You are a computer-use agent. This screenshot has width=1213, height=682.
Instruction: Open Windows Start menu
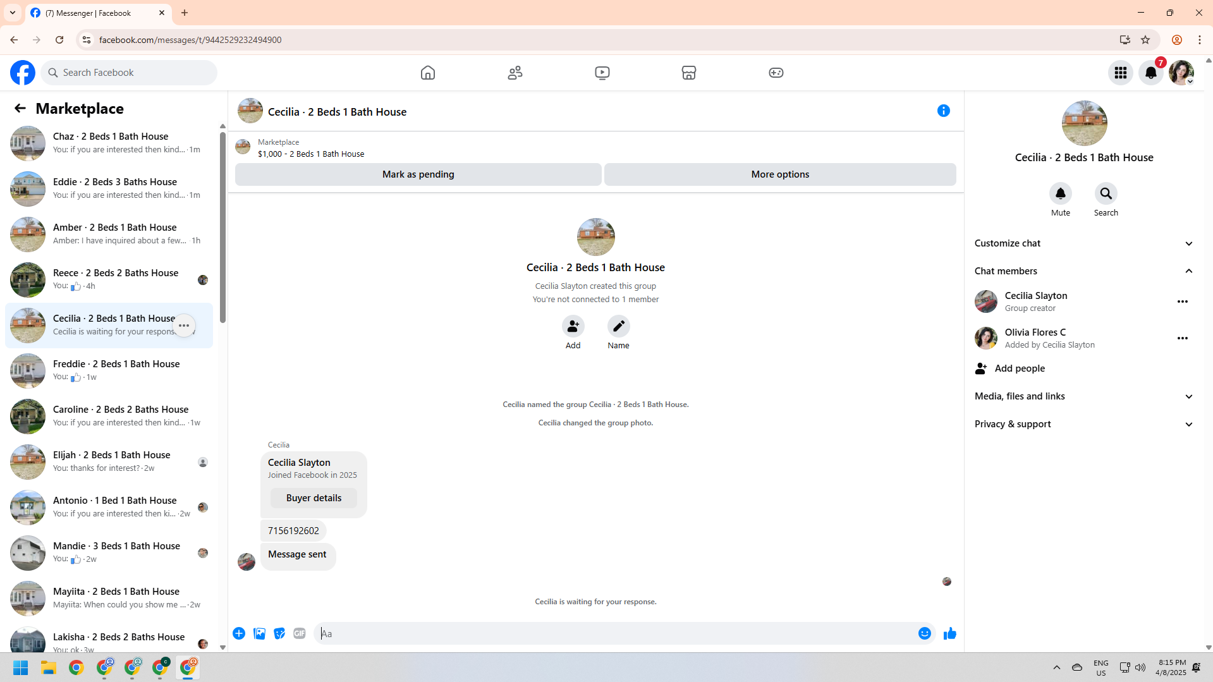point(21,668)
